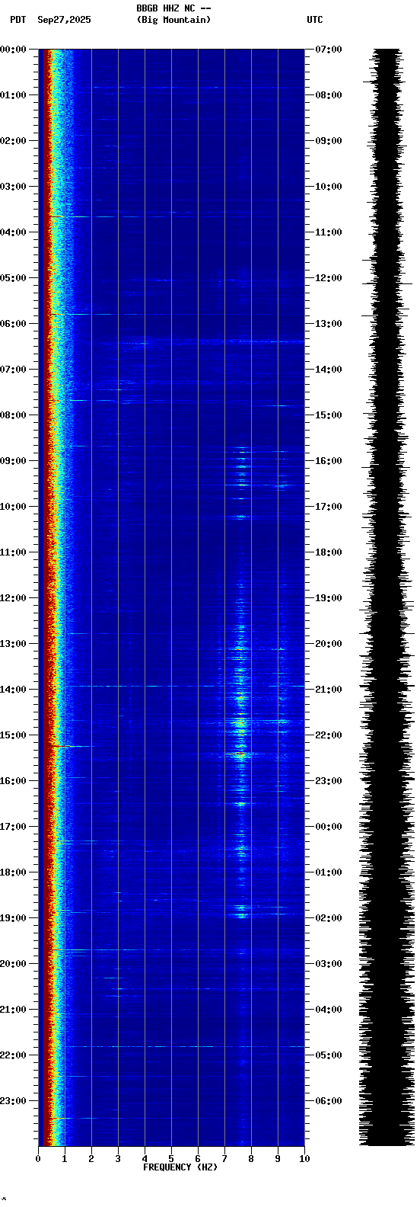Click the '06:00' UTC time label

pyautogui.click(x=329, y=1101)
